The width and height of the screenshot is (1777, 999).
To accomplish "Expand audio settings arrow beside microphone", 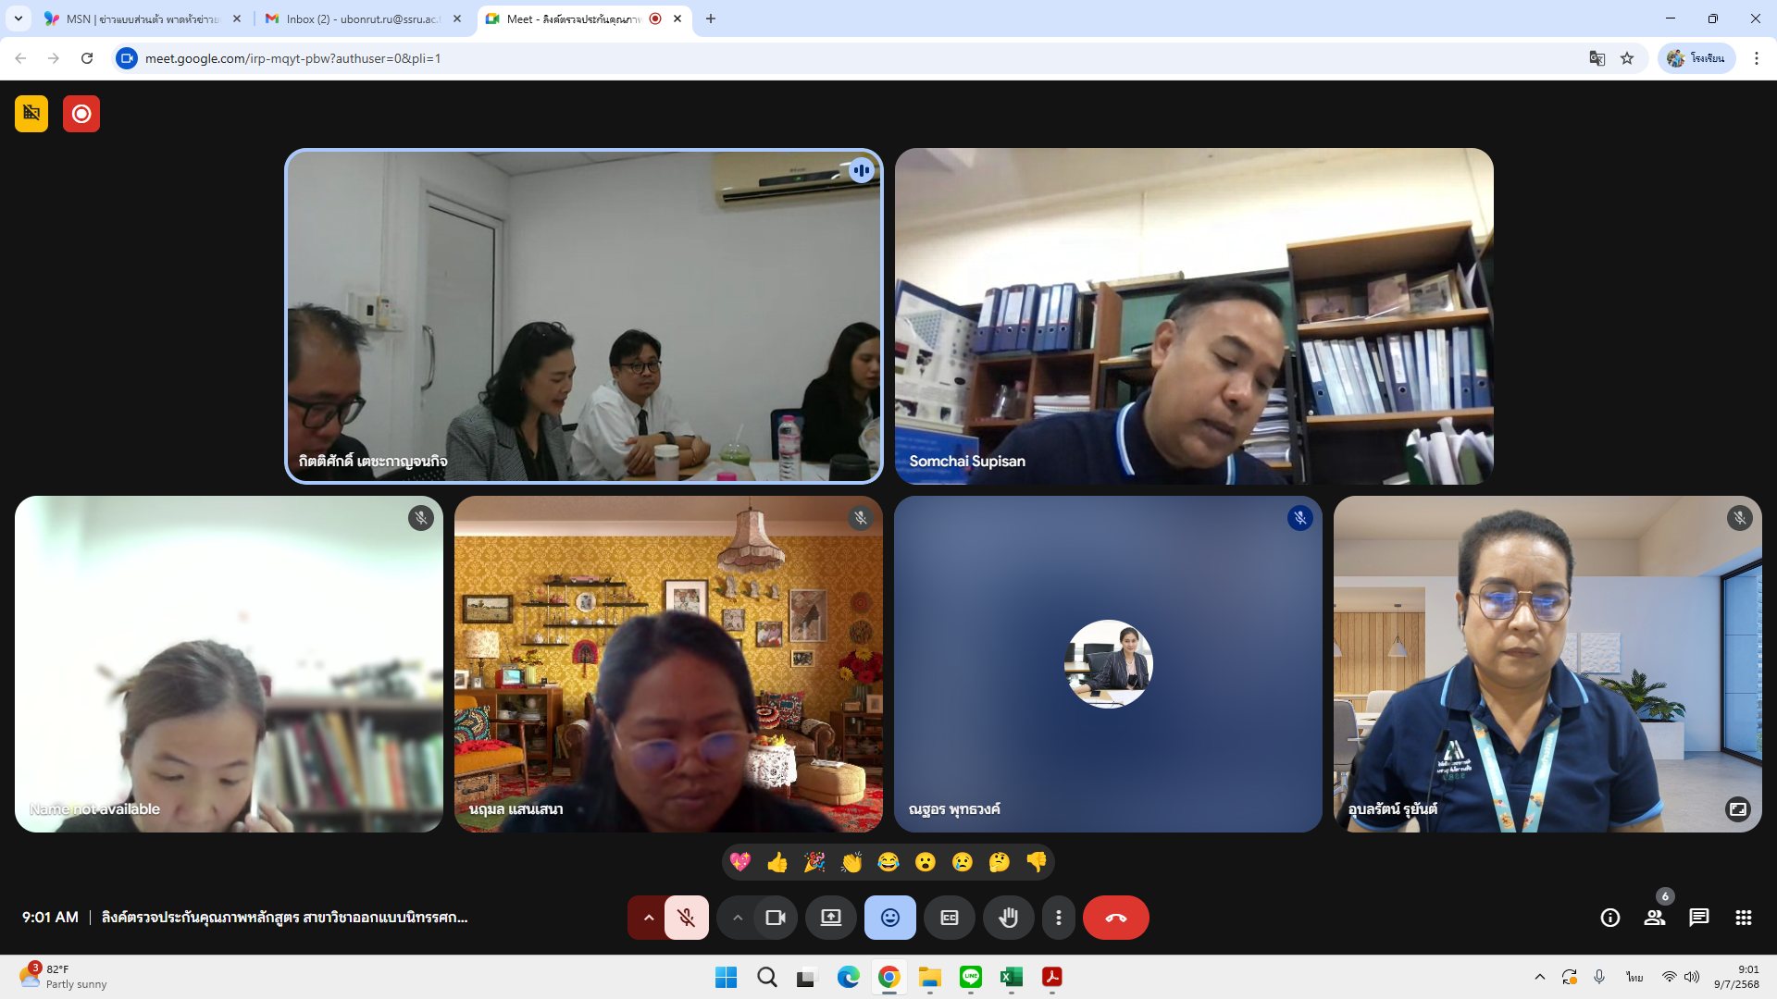I will click(x=648, y=918).
